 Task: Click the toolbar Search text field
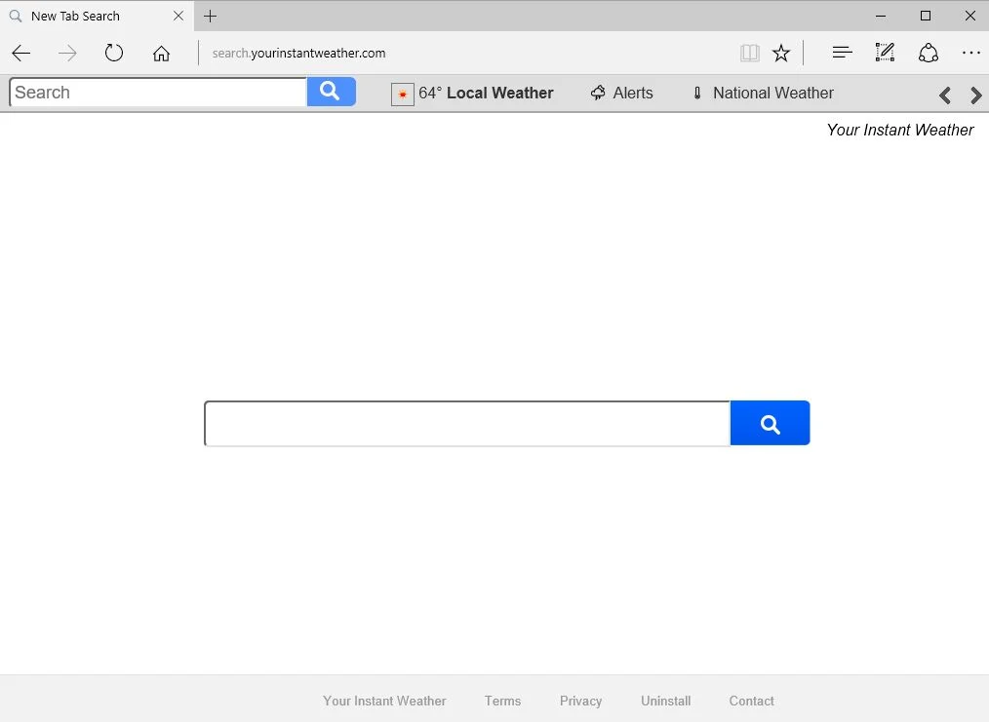[158, 92]
